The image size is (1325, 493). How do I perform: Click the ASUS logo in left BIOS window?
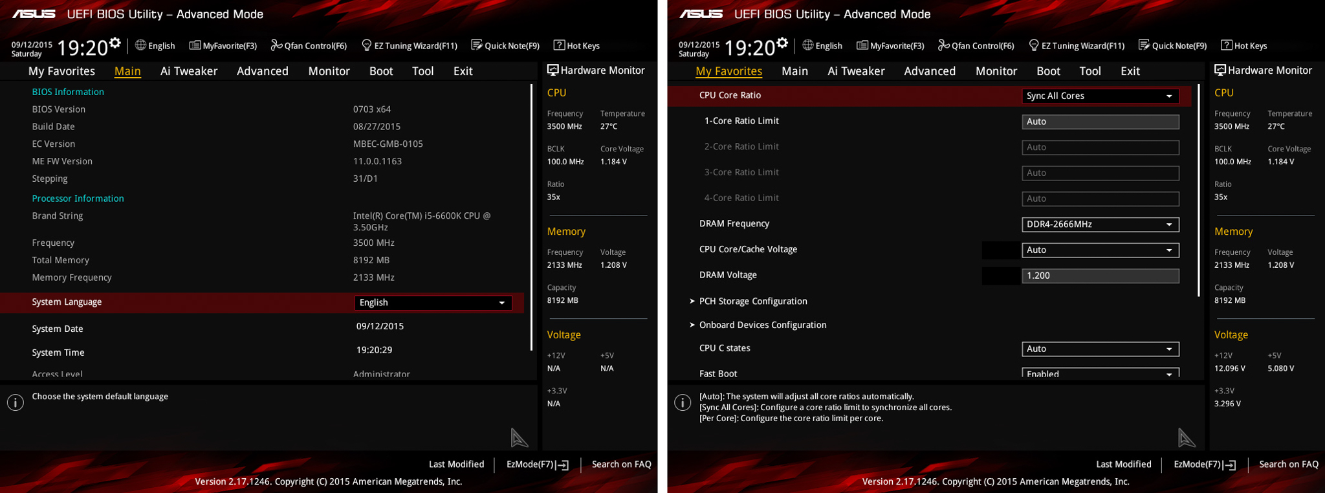[x=34, y=14]
